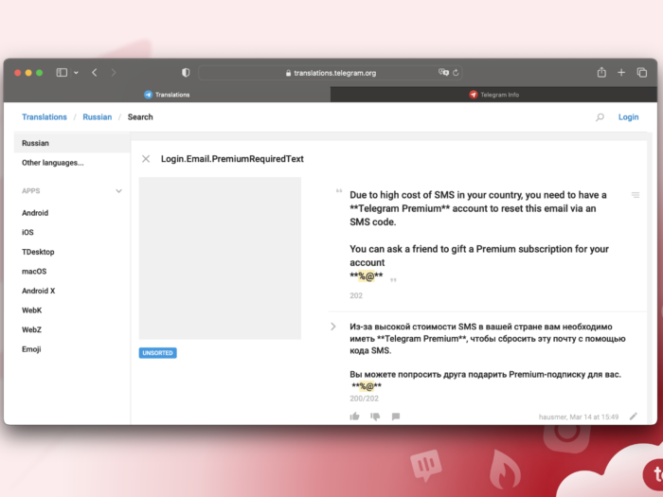663x497 pixels.
Task: Edit the translation with the pencil icon
Action: (x=633, y=417)
